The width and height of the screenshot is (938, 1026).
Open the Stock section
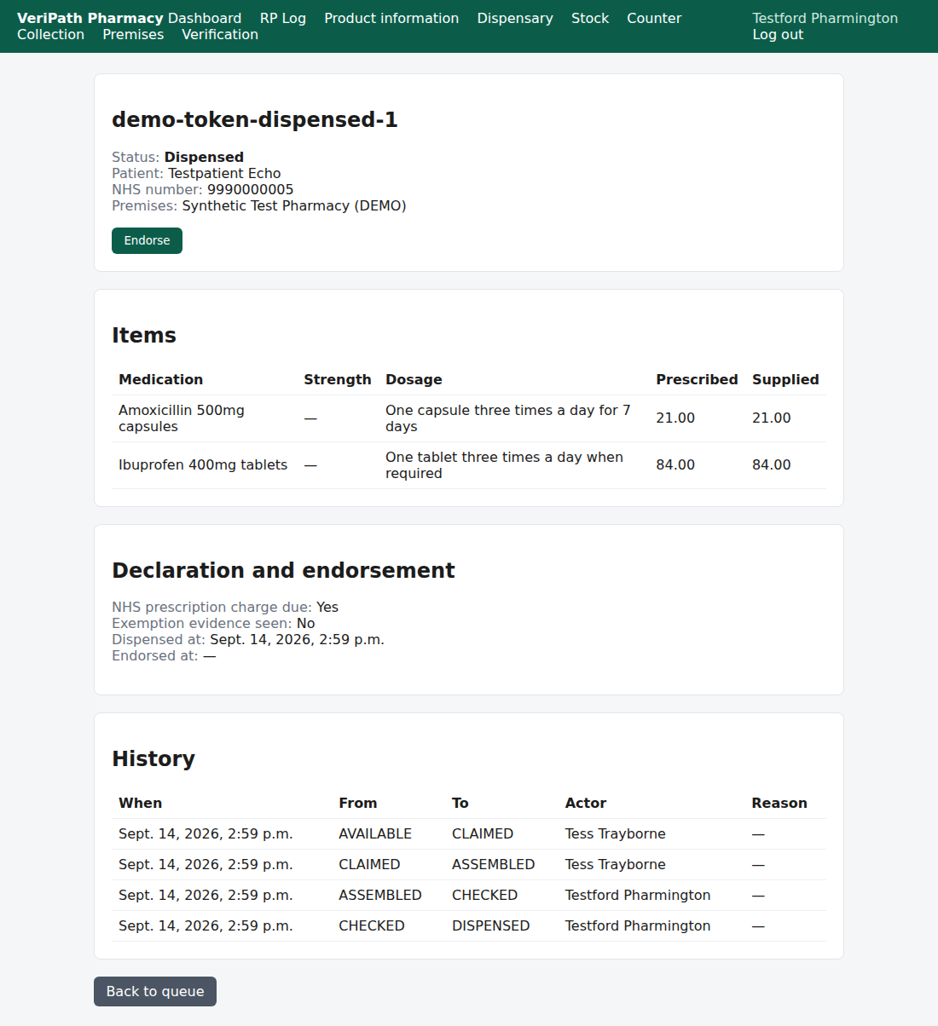590,18
